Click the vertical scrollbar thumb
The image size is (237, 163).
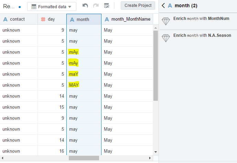[x=156, y=66]
